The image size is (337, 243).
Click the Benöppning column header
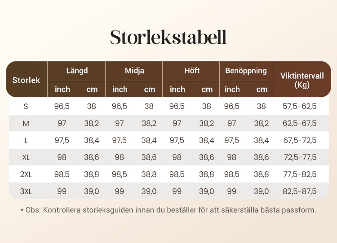(246, 71)
